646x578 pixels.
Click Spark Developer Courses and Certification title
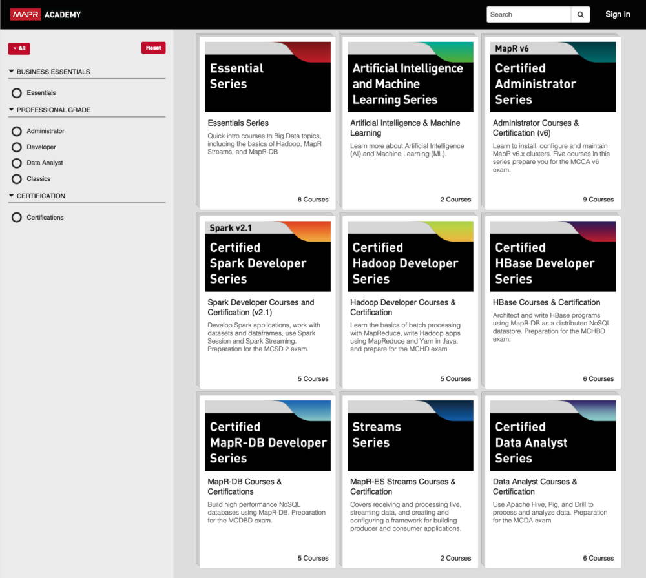point(261,307)
